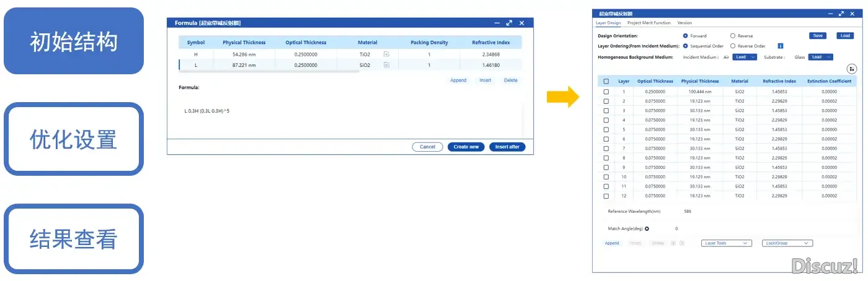Image resolution: width=868 pixels, height=281 pixels.
Task: Click the layer ordering info icon
Action: coord(780,46)
